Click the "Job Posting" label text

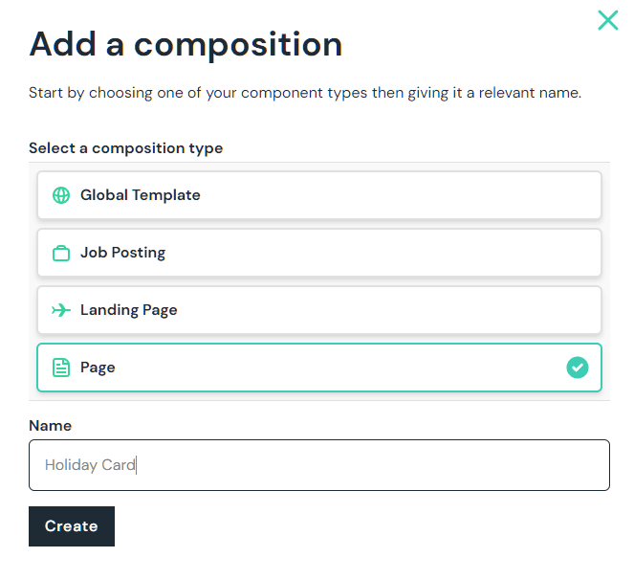pos(122,253)
